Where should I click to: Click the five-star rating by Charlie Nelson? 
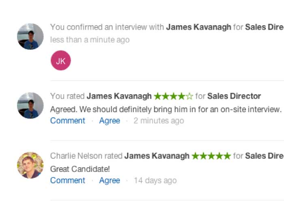[211, 156]
